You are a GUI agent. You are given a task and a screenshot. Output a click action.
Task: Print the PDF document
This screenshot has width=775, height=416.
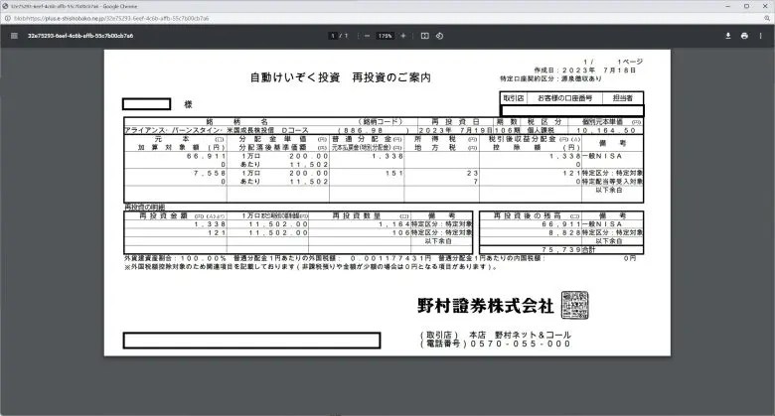[x=744, y=36]
